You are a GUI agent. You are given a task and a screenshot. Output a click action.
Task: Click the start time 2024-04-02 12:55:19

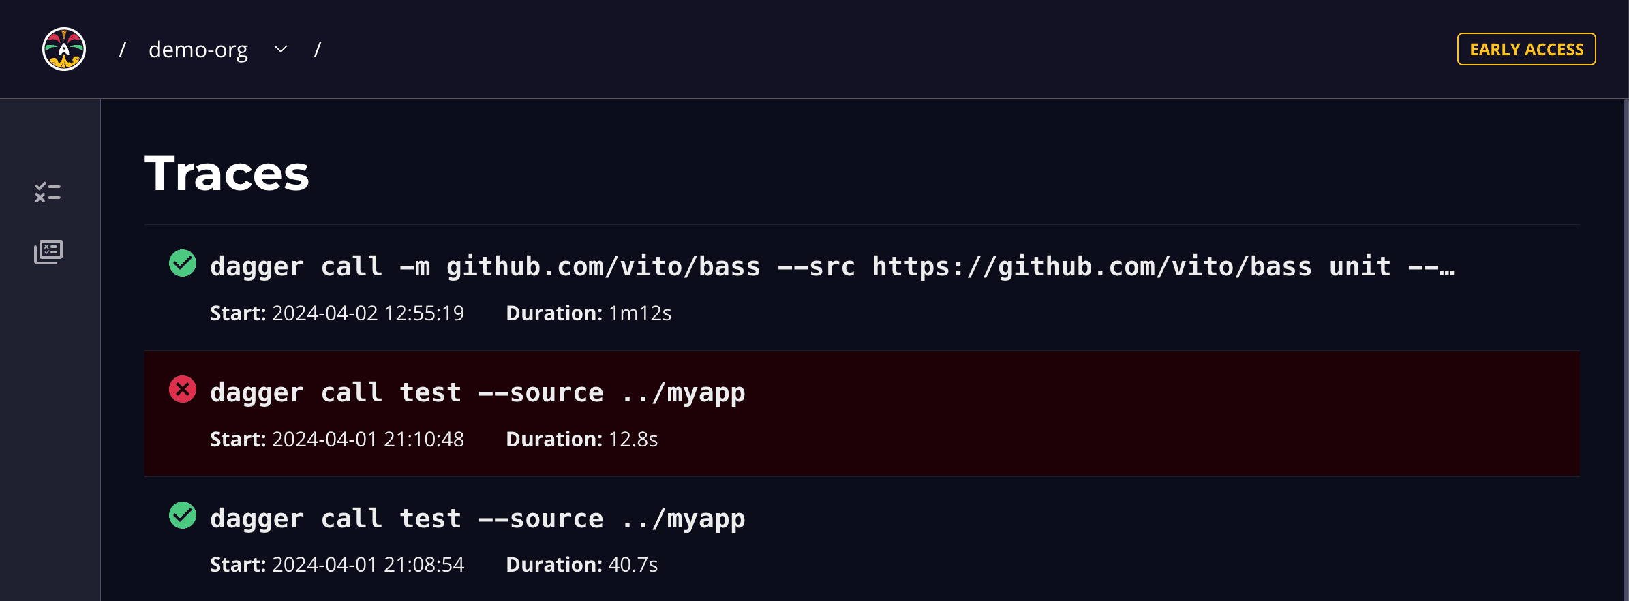coord(367,313)
